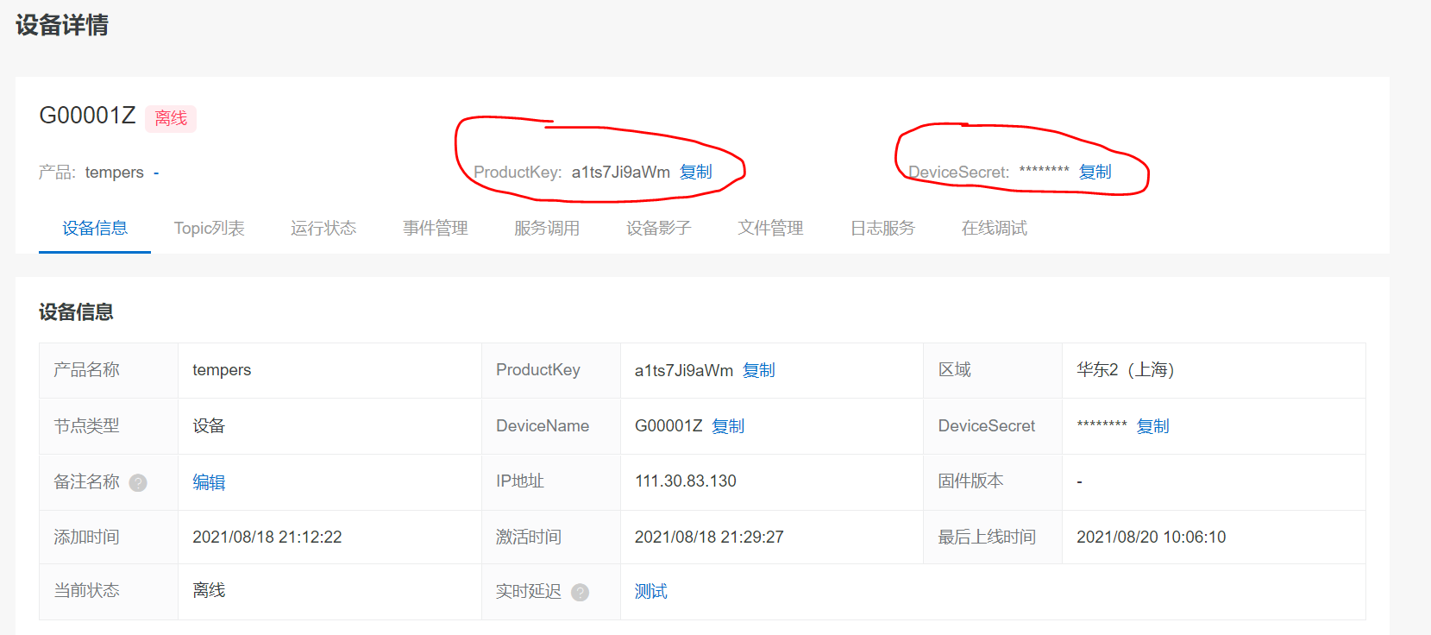Click the 设备信息 section heading
Image resolution: width=1431 pixels, height=635 pixels.
[x=76, y=311]
